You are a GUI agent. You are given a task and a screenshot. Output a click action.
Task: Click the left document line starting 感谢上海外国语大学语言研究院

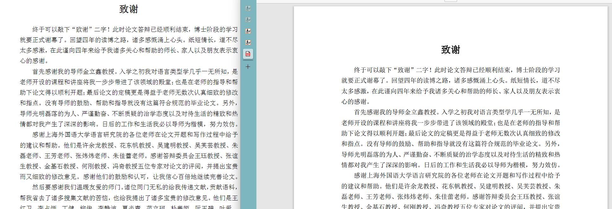(135, 135)
